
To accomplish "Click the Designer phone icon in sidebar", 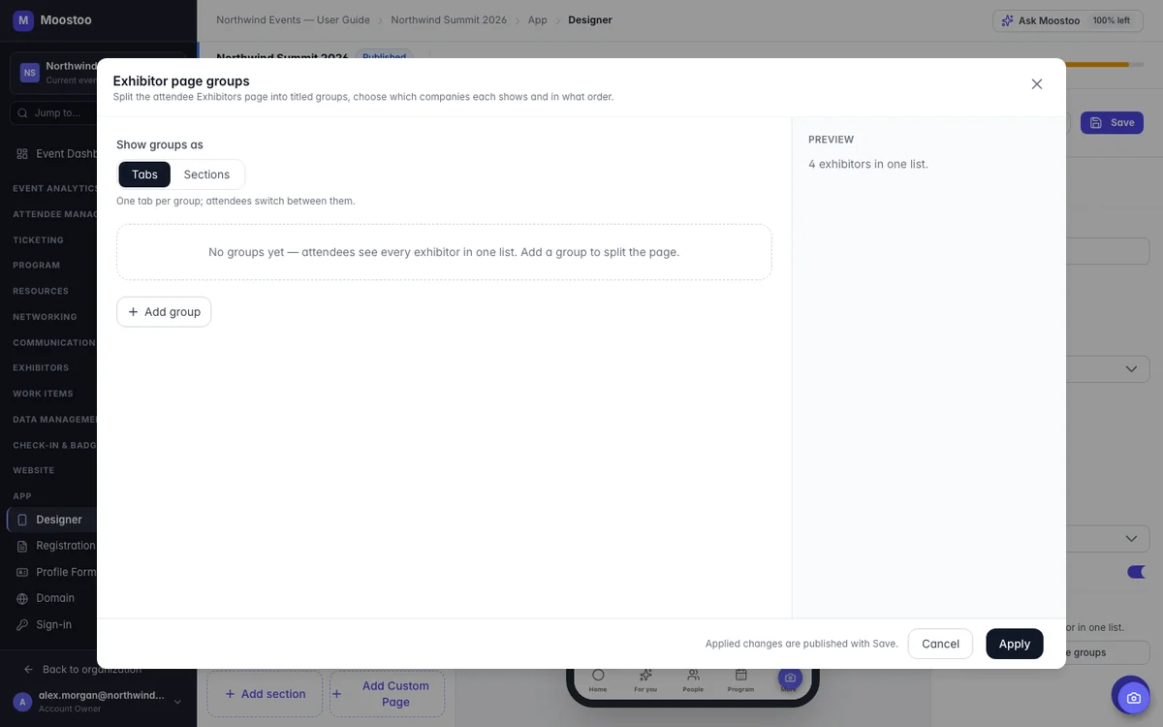I will (x=22, y=521).
